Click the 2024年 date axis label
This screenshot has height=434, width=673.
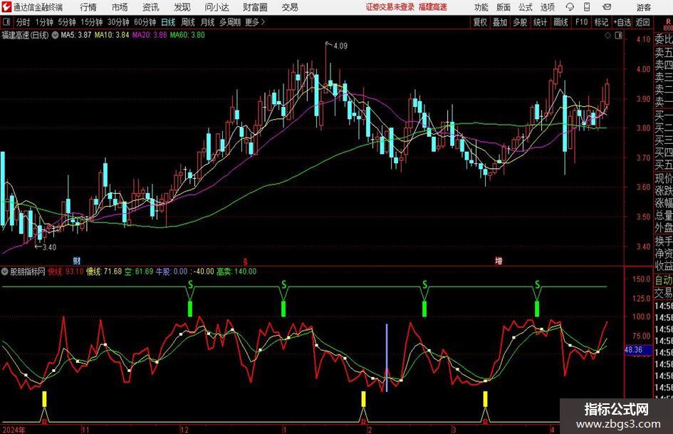[14, 430]
